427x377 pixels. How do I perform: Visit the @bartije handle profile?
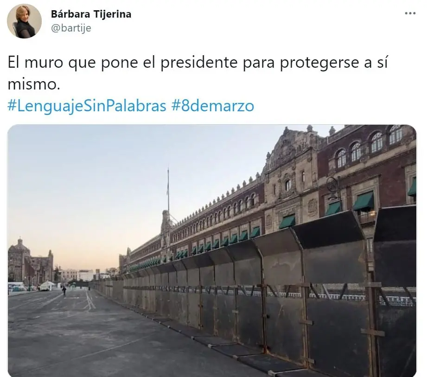coord(71,28)
